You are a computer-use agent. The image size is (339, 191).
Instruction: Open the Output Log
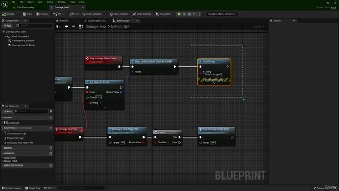click(x=33, y=188)
